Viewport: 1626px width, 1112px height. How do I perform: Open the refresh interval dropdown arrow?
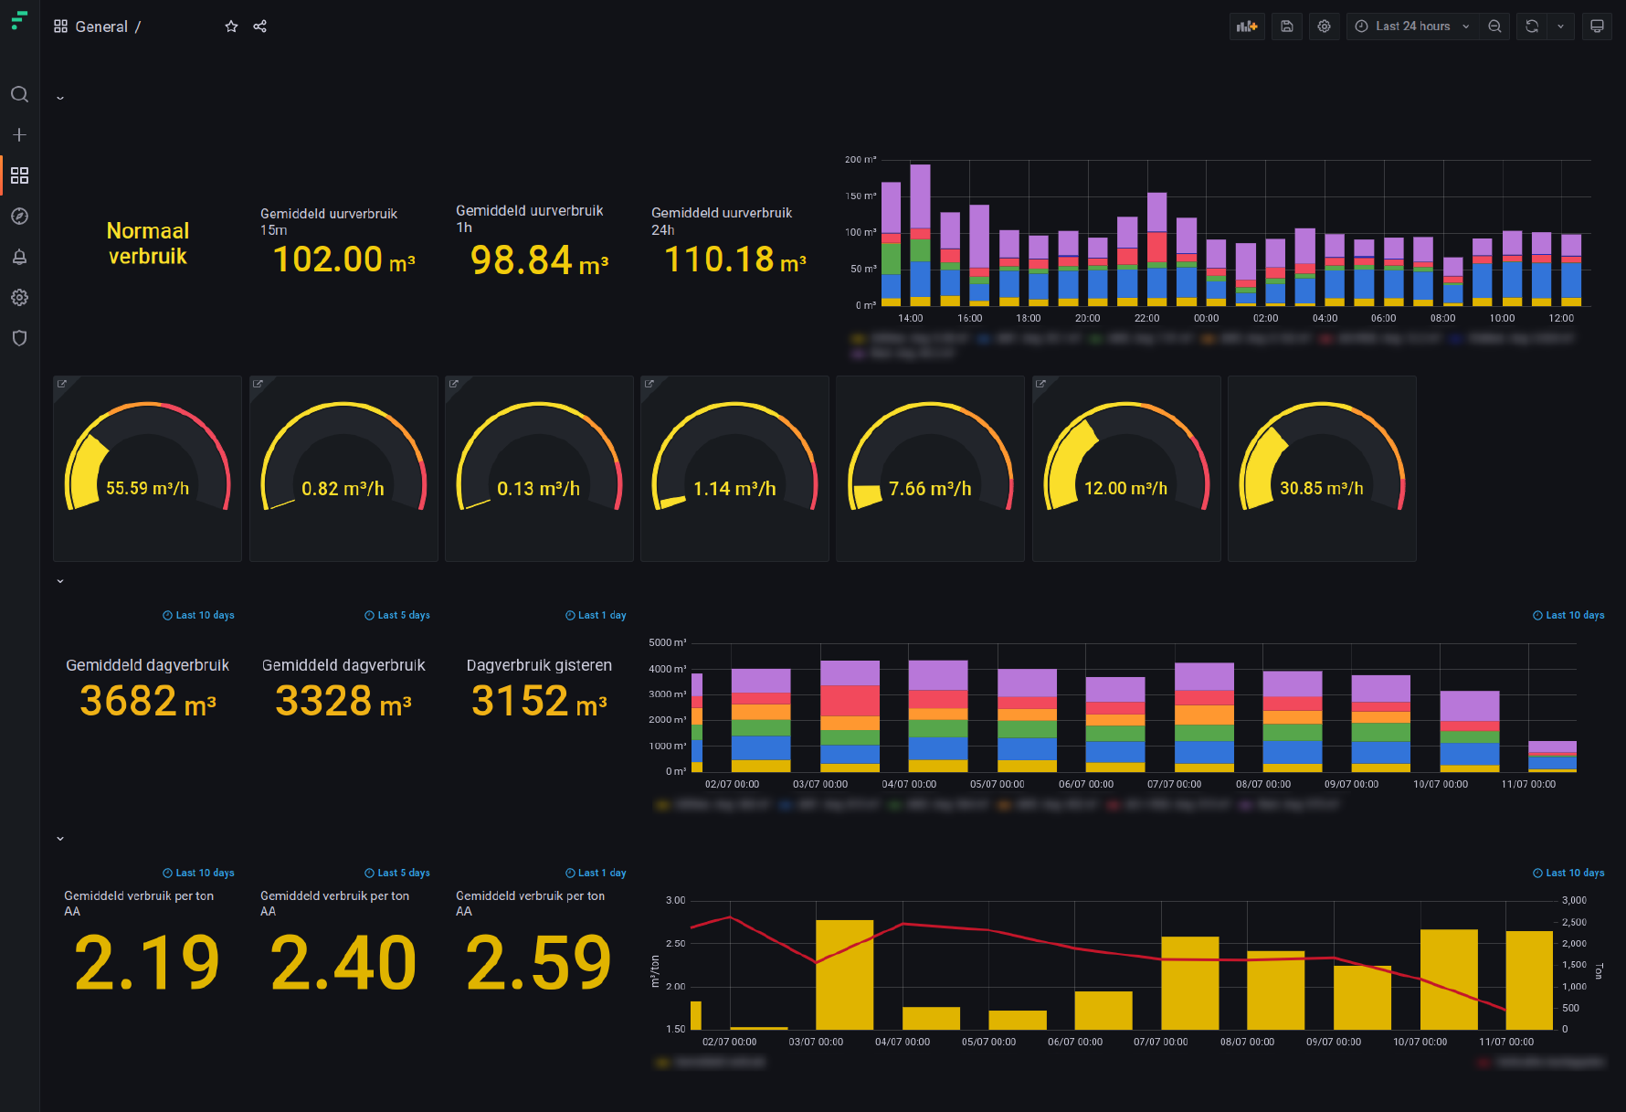(1560, 26)
